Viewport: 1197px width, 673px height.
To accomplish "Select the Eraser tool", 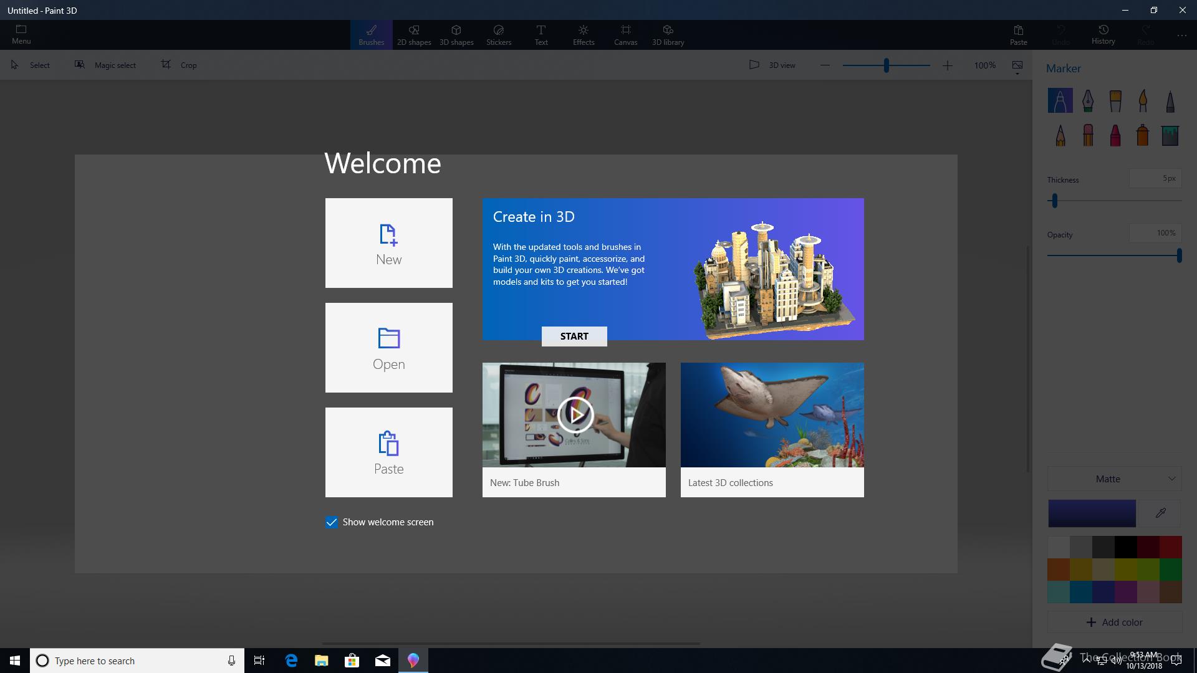I will tap(1088, 135).
